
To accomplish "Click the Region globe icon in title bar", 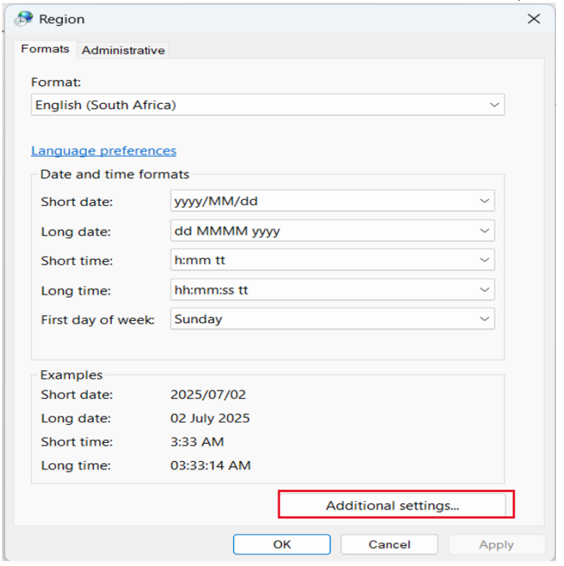I will coord(25,19).
